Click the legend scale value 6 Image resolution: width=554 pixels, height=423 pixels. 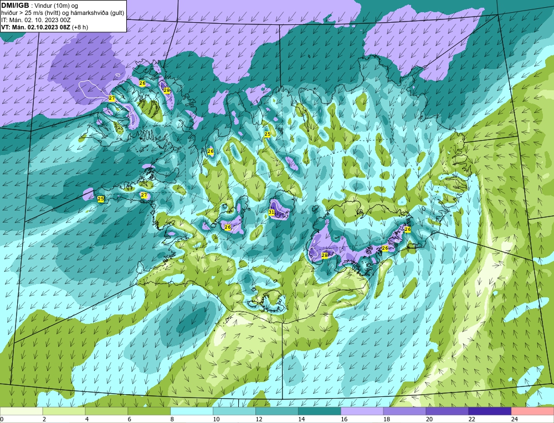point(130,419)
